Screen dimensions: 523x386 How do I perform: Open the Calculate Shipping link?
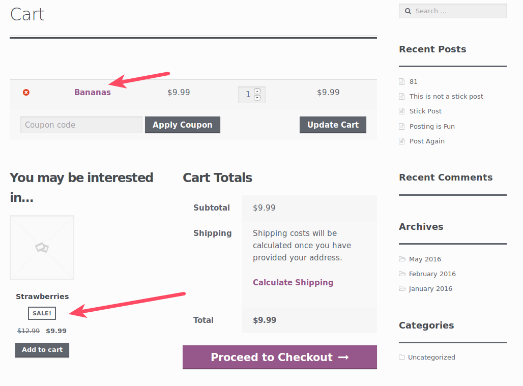point(293,282)
